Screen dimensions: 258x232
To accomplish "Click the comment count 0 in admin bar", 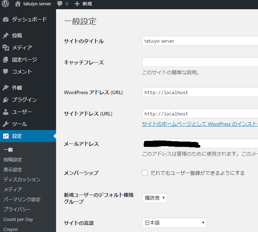I will [67, 4].
